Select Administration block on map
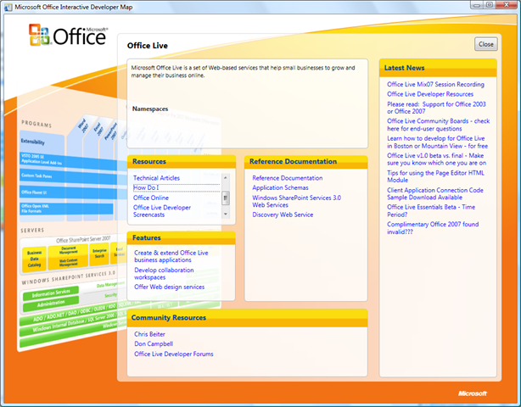This screenshot has width=521, height=407. [51, 304]
